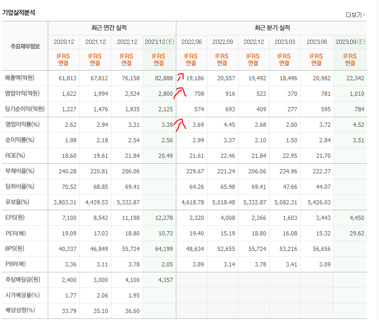The width and height of the screenshot is (379, 320).
Task: Click the PBR(배) row label
Action: point(16,264)
